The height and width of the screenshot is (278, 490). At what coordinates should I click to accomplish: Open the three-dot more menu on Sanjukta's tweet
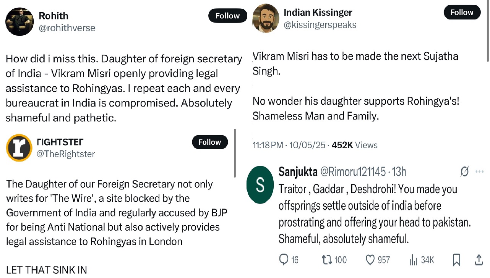[x=479, y=172]
